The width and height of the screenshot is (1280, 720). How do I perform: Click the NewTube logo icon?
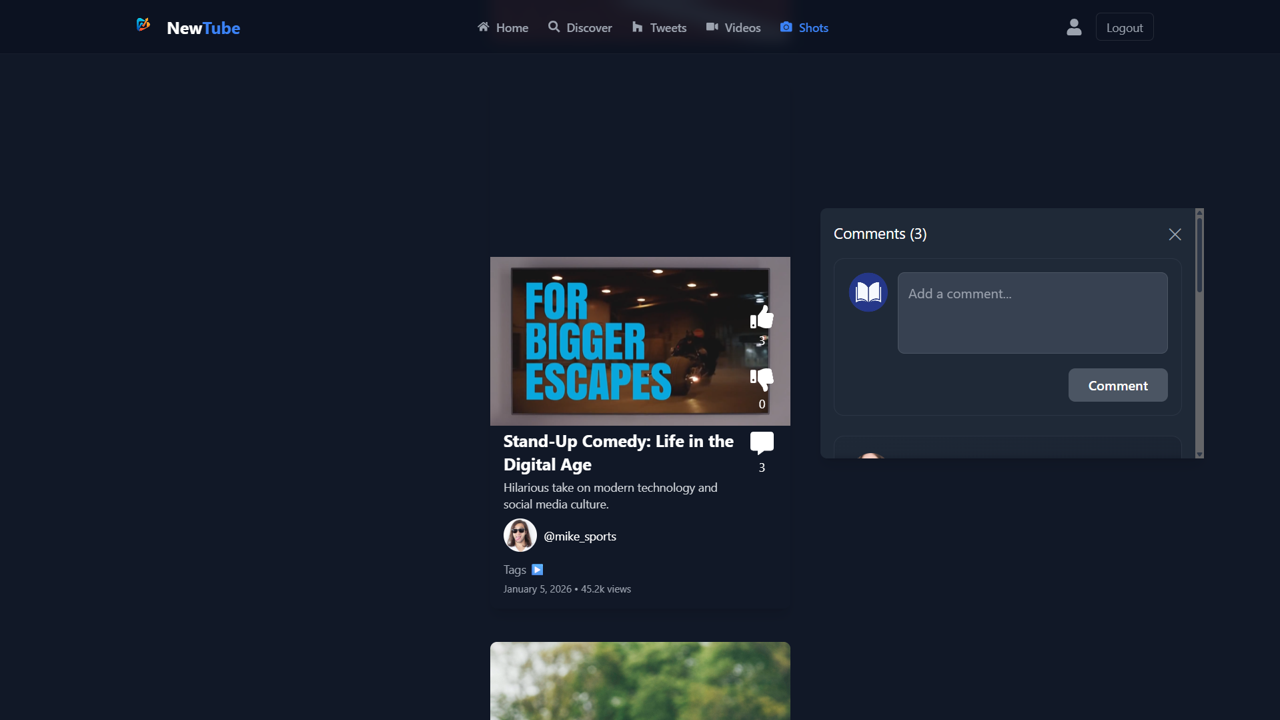coord(143,25)
